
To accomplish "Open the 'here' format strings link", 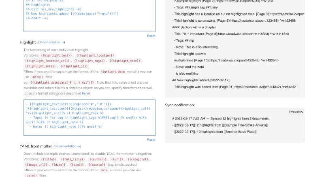I will coord(85,93).
